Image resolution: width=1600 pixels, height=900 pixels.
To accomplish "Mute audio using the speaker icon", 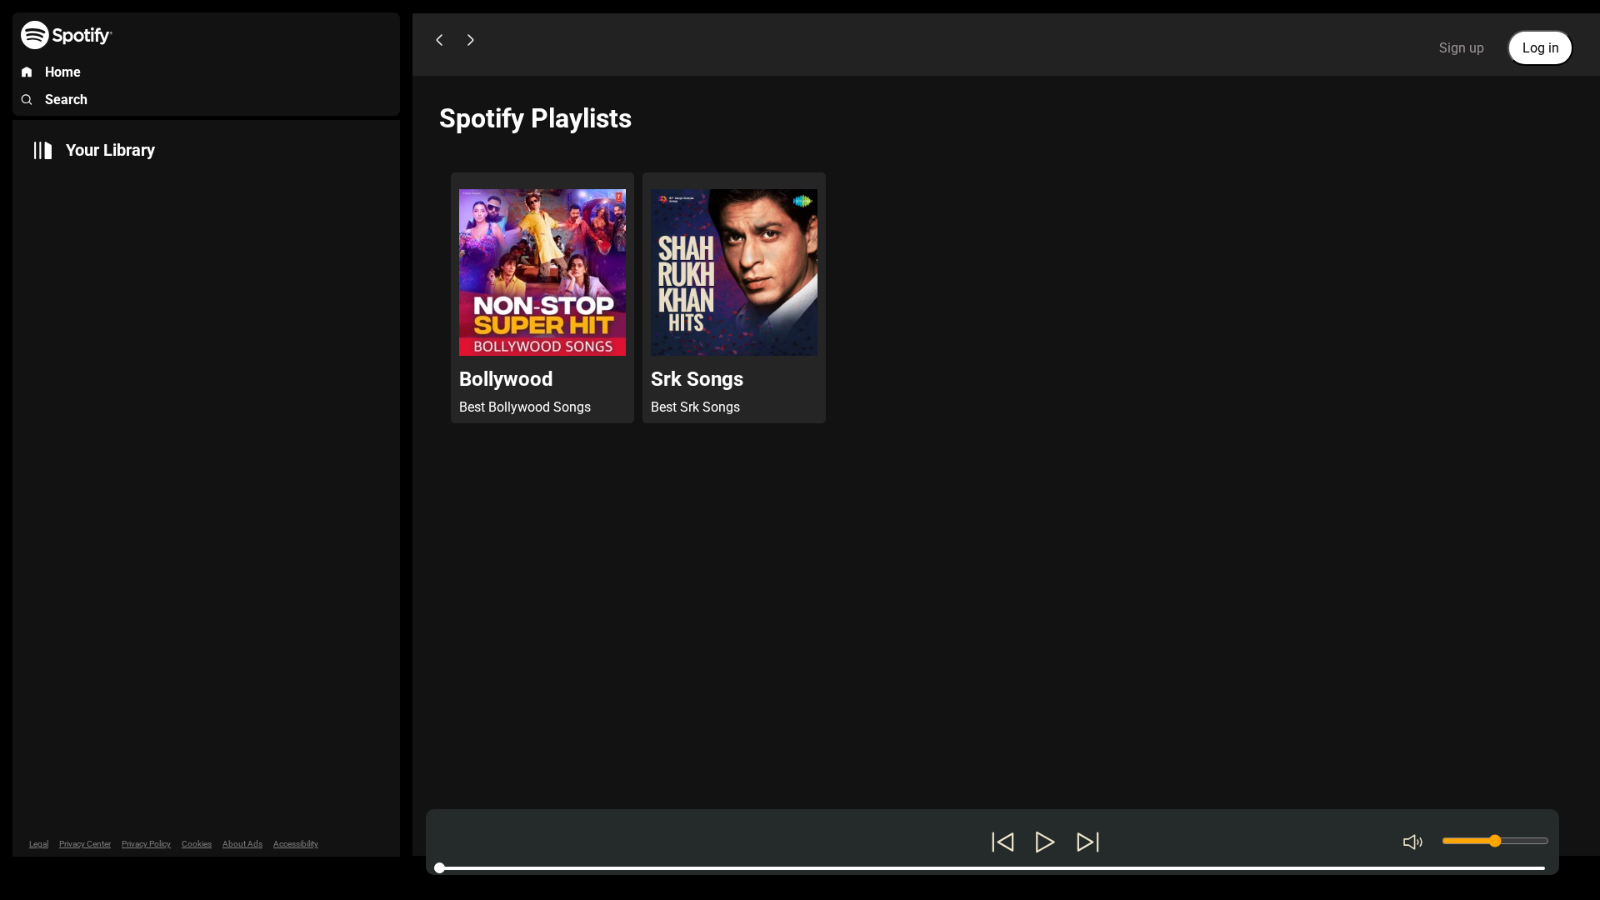I will click(x=1412, y=842).
